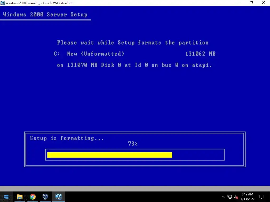Screen dimensions: 270x202
Task: Click the muted volume tray icon
Action: click(236, 197)
